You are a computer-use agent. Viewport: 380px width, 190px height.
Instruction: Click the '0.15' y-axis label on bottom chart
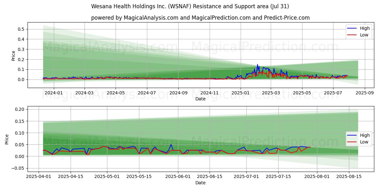(20, 121)
